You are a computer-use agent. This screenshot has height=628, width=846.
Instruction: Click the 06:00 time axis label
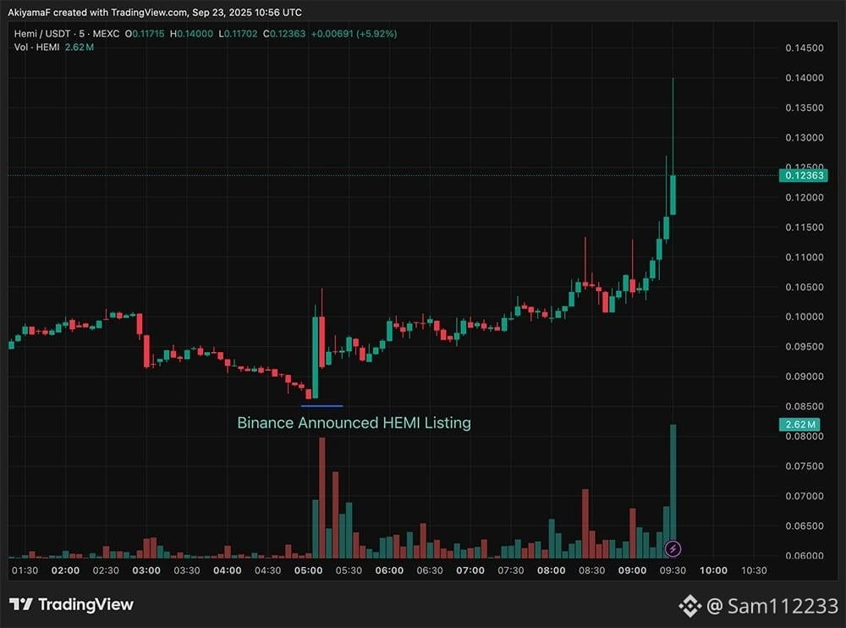coord(389,570)
